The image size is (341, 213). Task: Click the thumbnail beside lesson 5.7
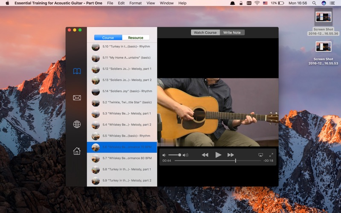pos(95,158)
